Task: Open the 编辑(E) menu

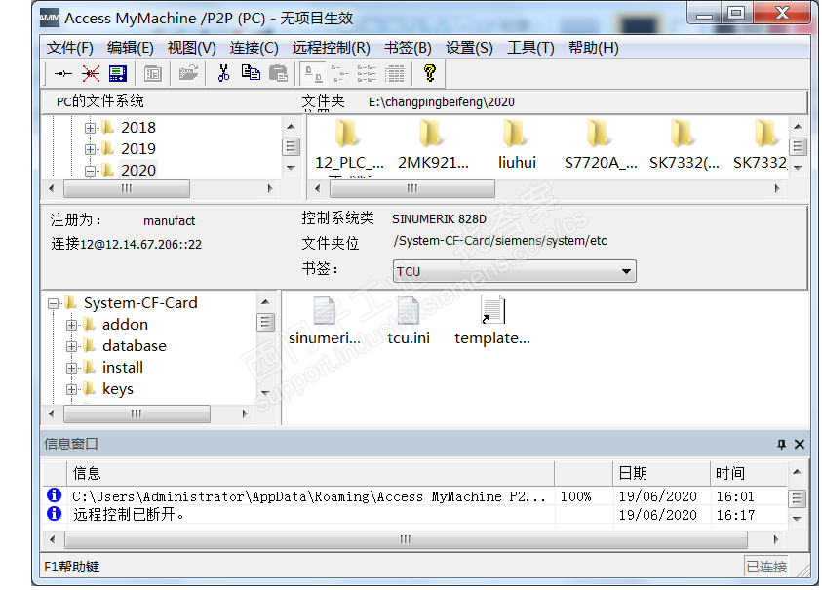Action: click(x=130, y=48)
